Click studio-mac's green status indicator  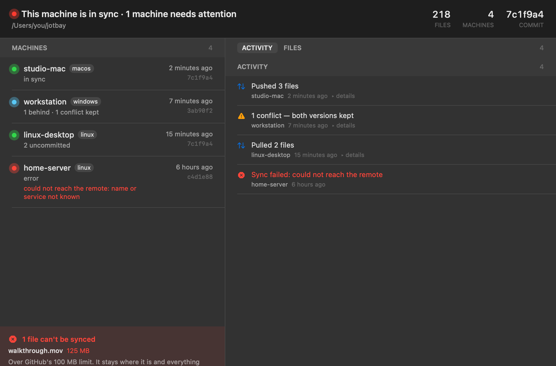point(14,69)
